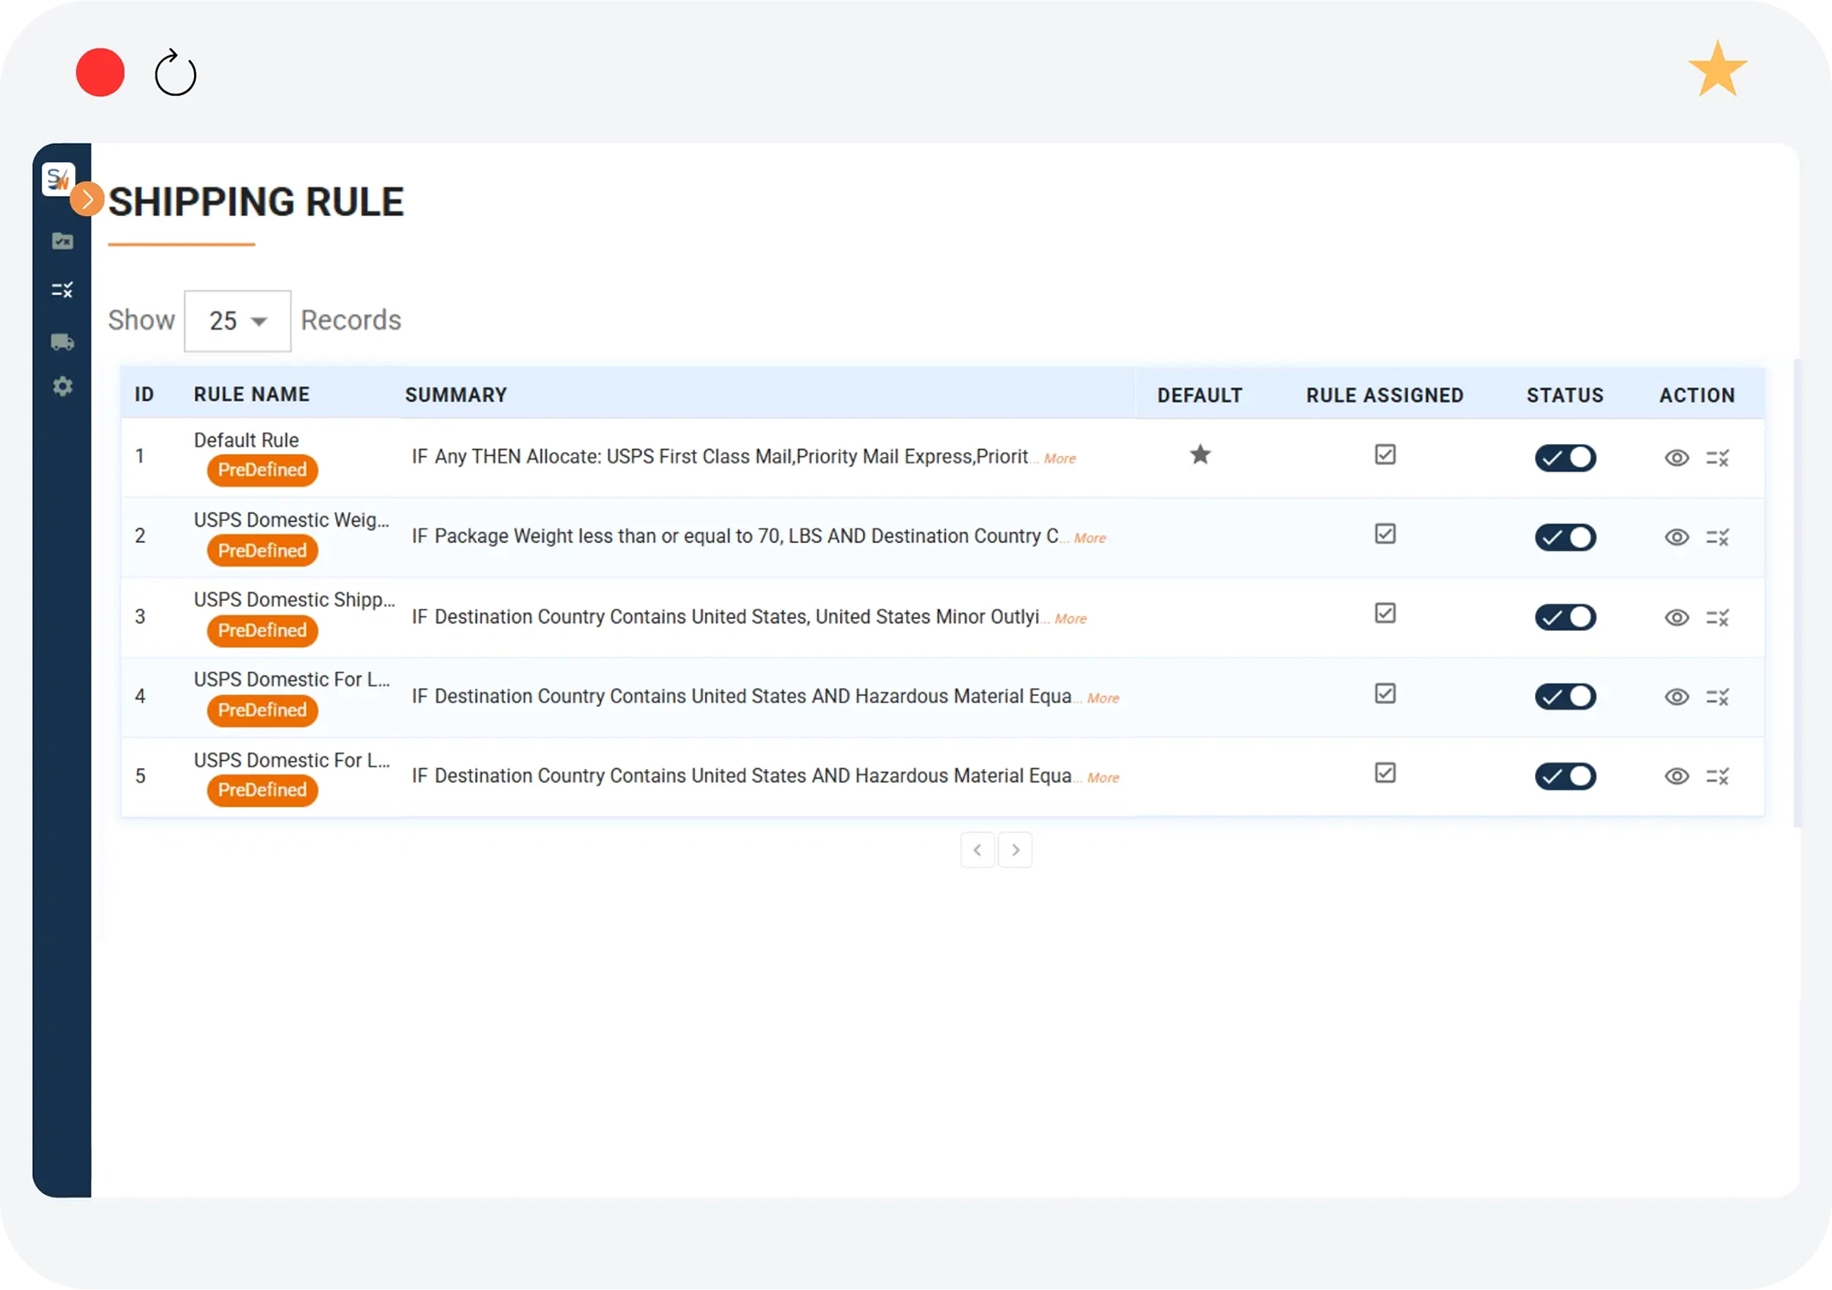This screenshot has width=1832, height=1290.
Task: Open shipping rules icon in sidebar
Action: pyautogui.click(x=62, y=290)
